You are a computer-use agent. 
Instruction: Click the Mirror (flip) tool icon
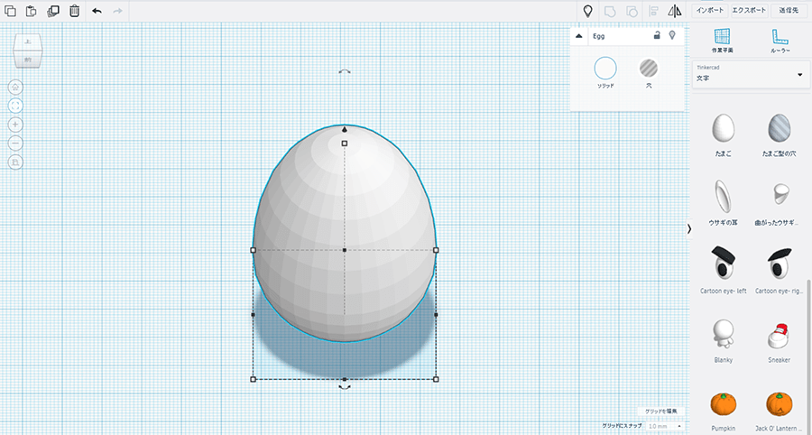pos(675,11)
